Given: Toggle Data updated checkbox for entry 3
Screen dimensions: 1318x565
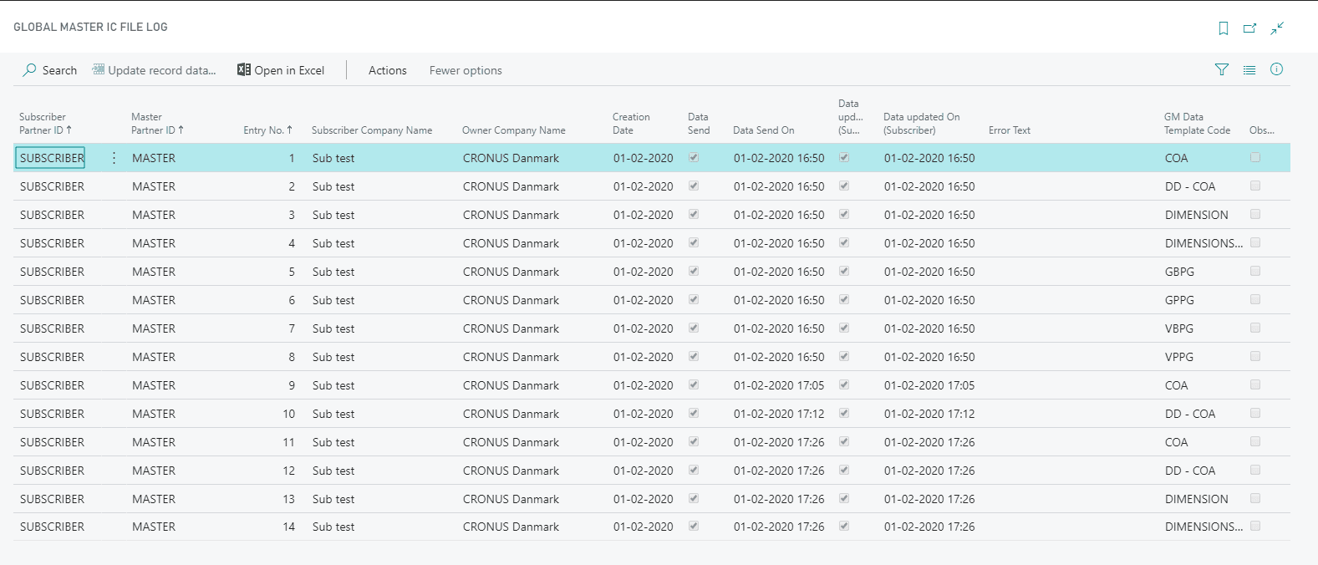Looking at the screenshot, I should pos(844,214).
